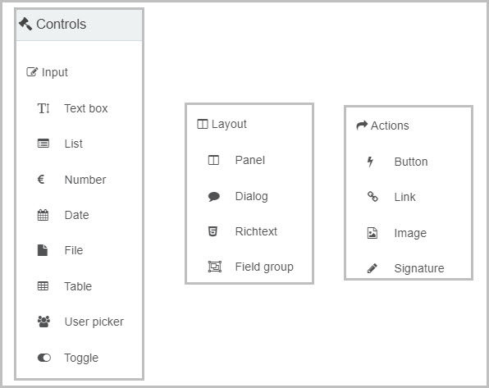Click the List control icon
The width and height of the screenshot is (489, 388).
43,144
